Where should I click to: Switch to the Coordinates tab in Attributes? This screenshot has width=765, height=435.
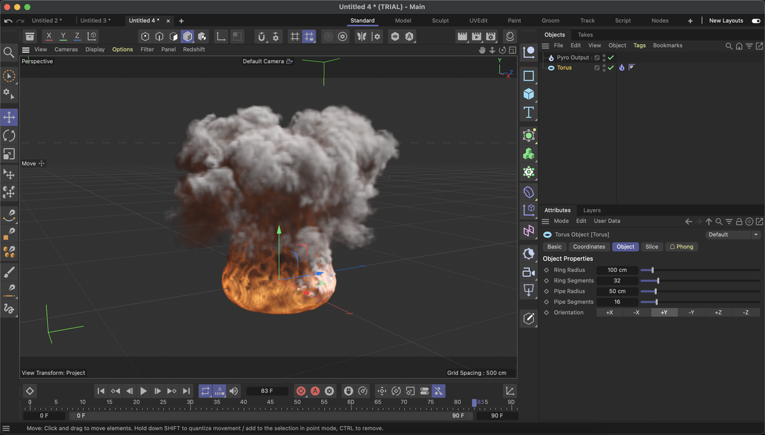point(589,246)
